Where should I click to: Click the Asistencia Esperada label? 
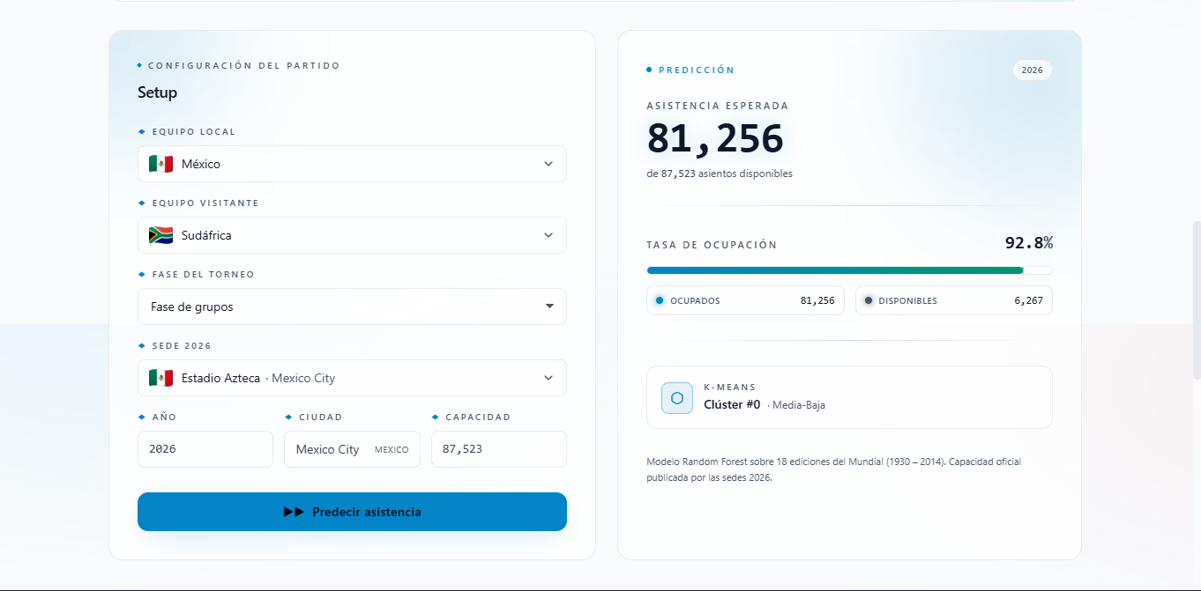(718, 106)
